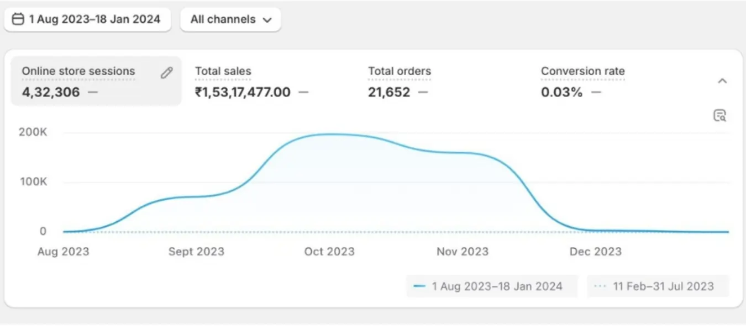
Task: Open the All channels dropdown
Action: [x=230, y=19]
